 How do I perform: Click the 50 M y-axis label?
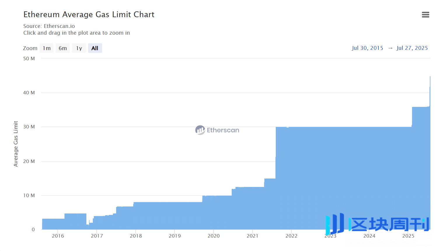coord(29,59)
